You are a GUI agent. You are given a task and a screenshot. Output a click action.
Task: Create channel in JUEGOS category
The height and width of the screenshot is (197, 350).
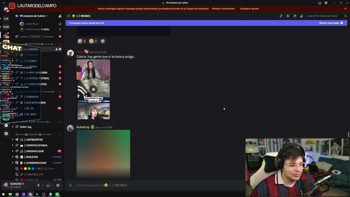click(x=60, y=92)
